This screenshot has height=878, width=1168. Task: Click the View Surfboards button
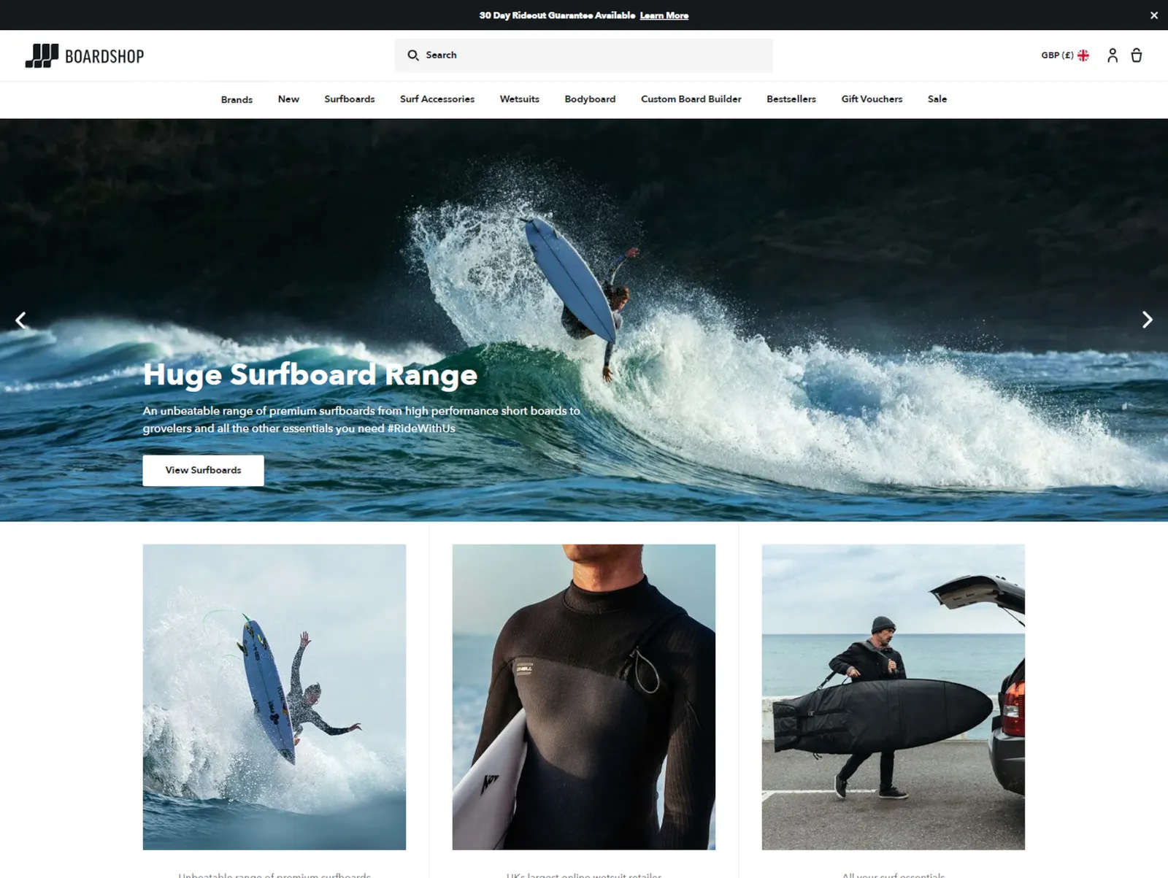[203, 470]
